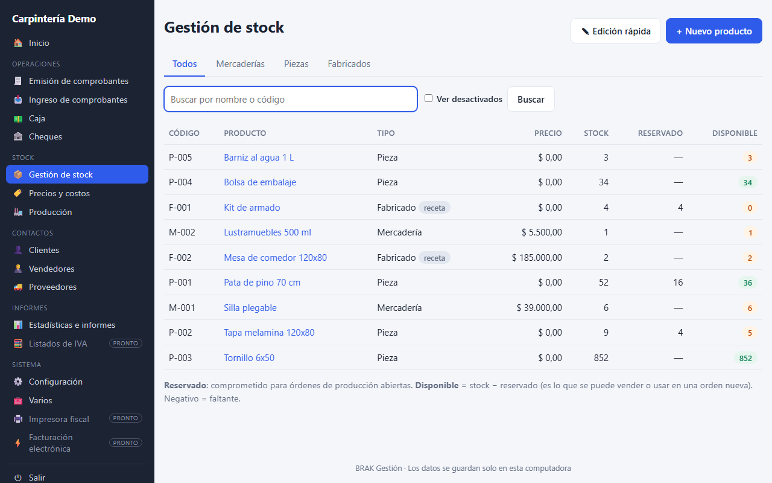Click the DISPONIBLE column header
Screen dimensions: 772x483
[x=735, y=133]
